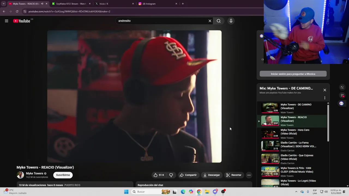Submit search with the magnifier button
349x196 pixels.
click(x=219, y=21)
